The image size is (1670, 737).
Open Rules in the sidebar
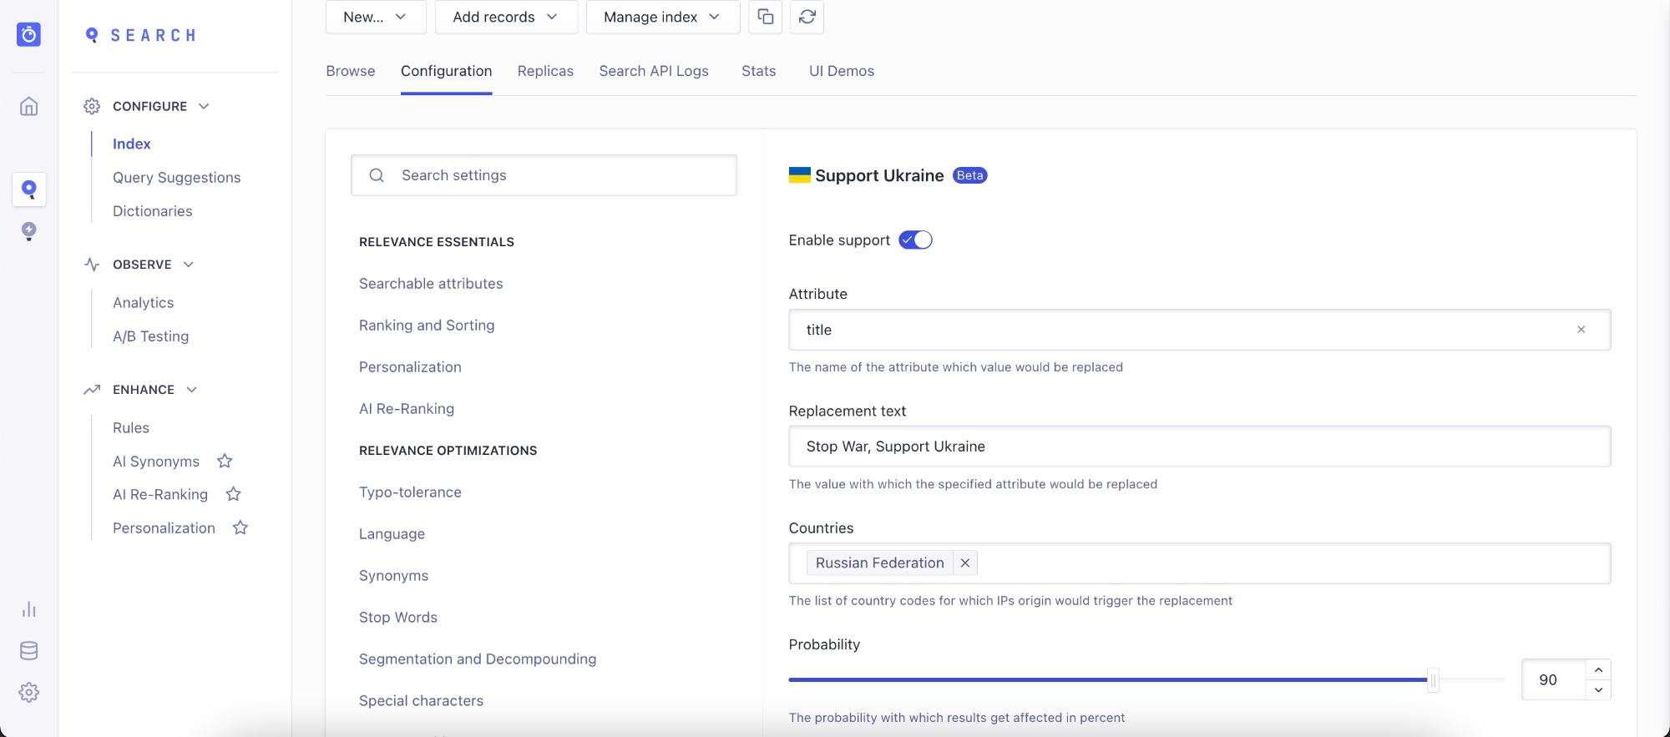coord(131,428)
